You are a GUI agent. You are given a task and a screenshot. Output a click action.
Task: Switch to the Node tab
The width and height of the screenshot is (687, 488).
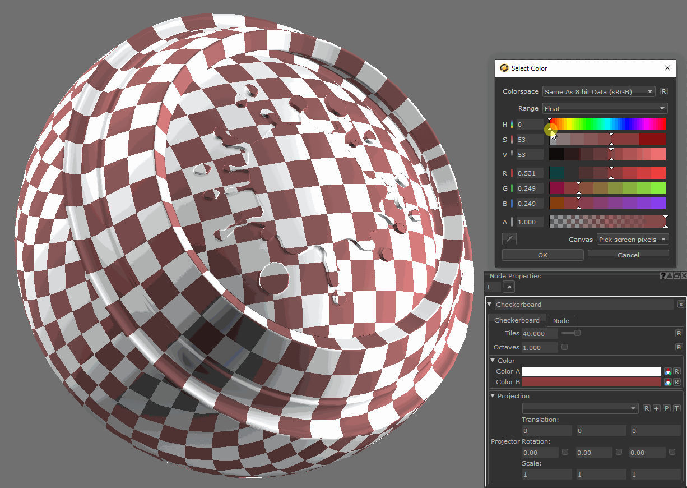tap(561, 321)
